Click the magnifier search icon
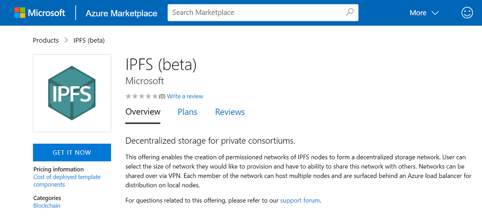 [350, 13]
